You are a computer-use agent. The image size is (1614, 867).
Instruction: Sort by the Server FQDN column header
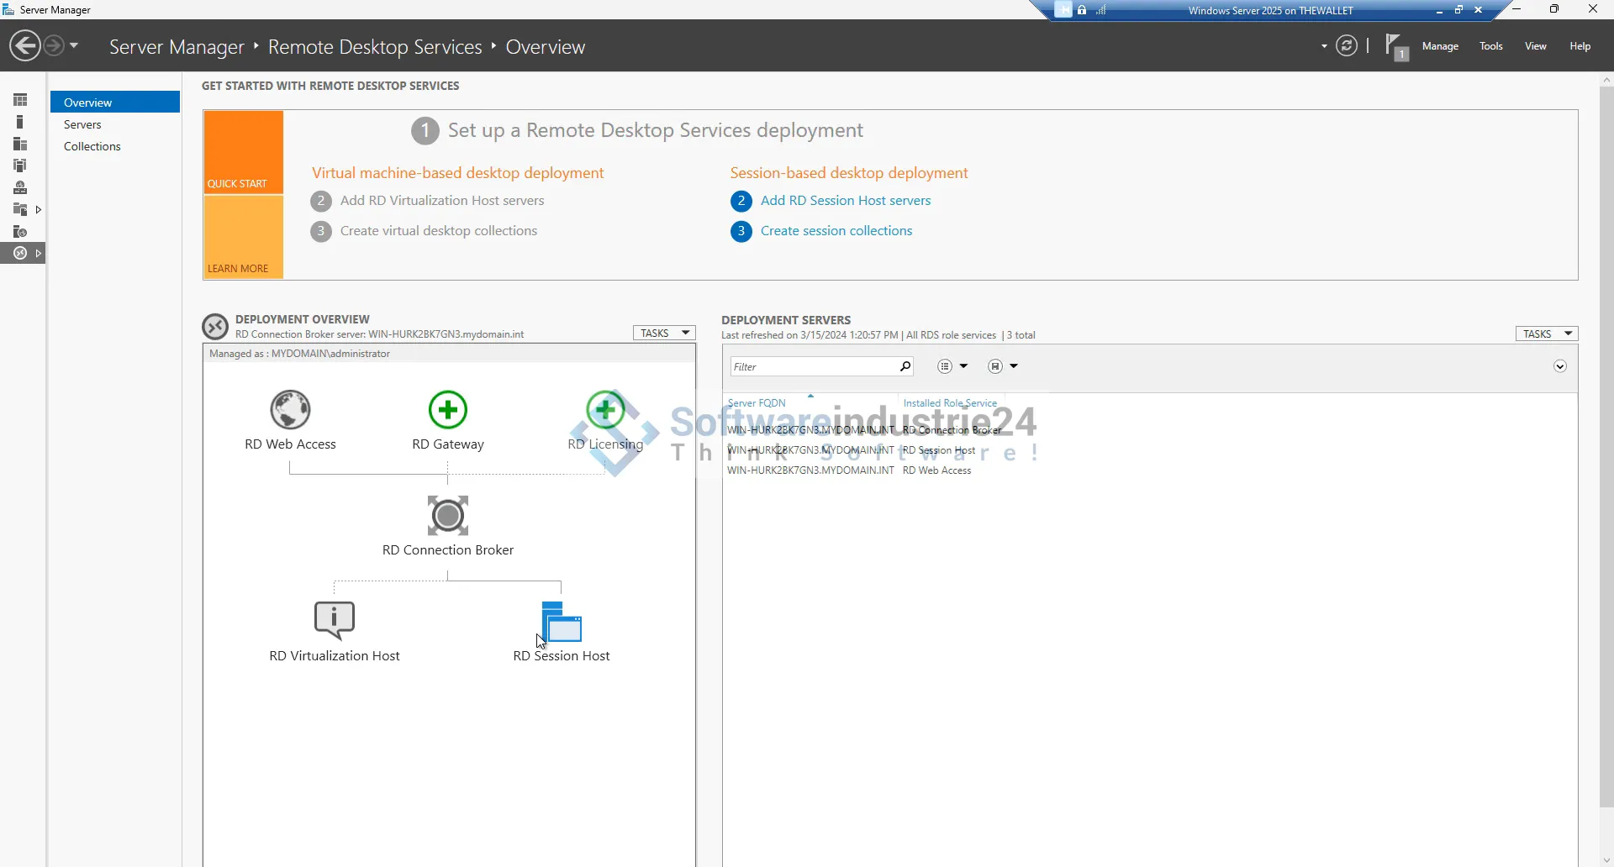[757, 403]
